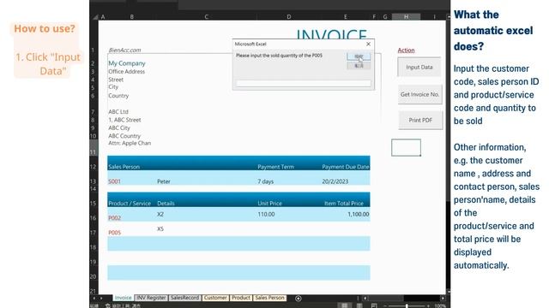Screen dimensions: 549x308
Task: Click next sheet navigation arrow
Action: point(101,299)
